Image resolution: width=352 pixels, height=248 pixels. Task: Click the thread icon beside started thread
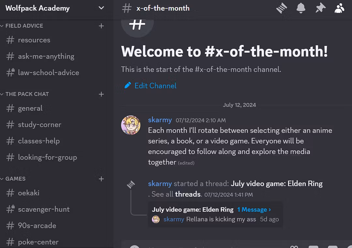coord(131,185)
